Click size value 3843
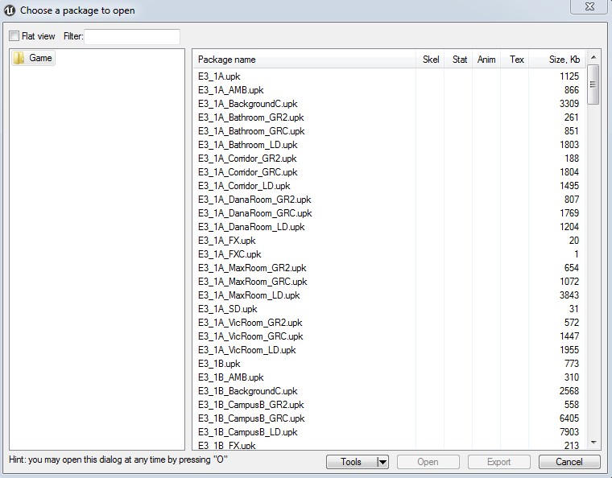The width and height of the screenshot is (612, 478). click(x=569, y=295)
